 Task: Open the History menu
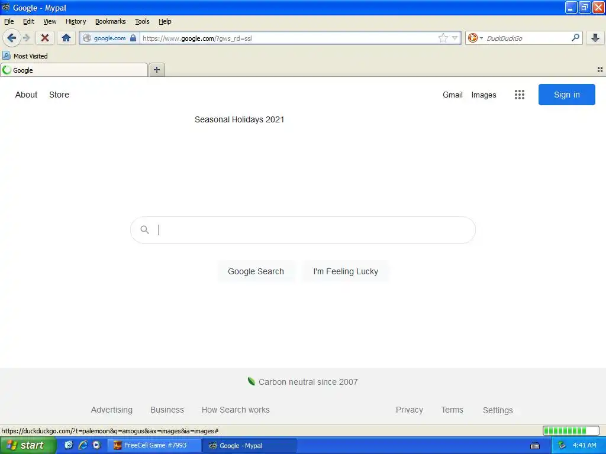[x=76, y=21]
